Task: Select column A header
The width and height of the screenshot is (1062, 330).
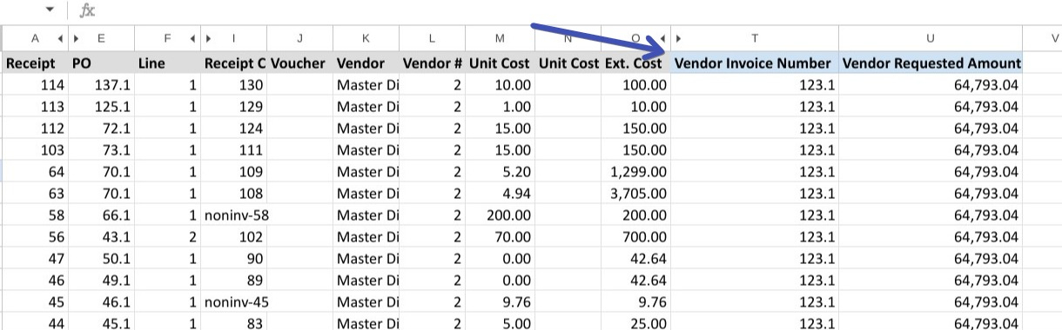Action: coord(34,38)
